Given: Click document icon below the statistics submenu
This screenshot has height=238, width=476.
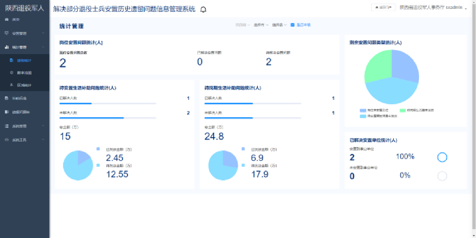Looking at the screenshot, I should 7,98.
